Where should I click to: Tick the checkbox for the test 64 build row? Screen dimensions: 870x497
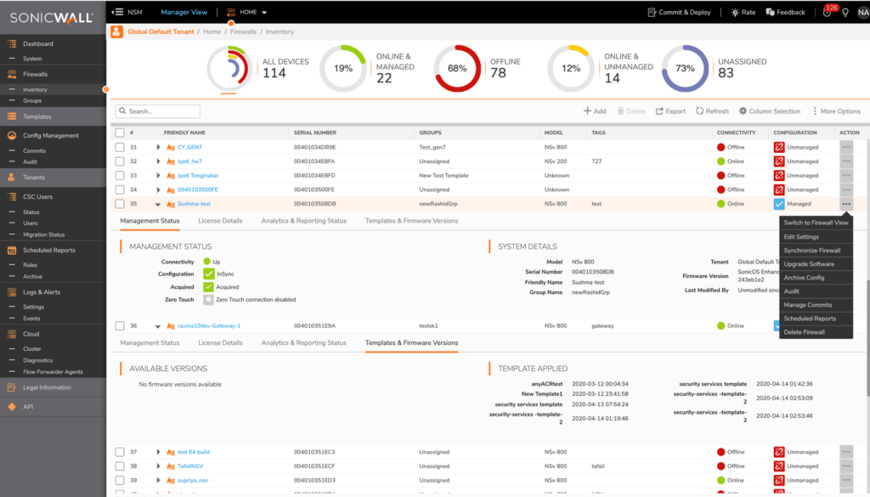tap(117, 451)
